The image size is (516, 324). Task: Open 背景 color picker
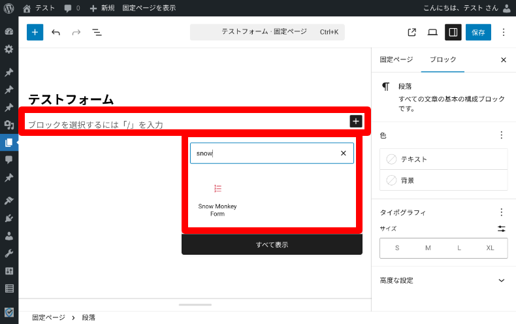click(443, 180)
